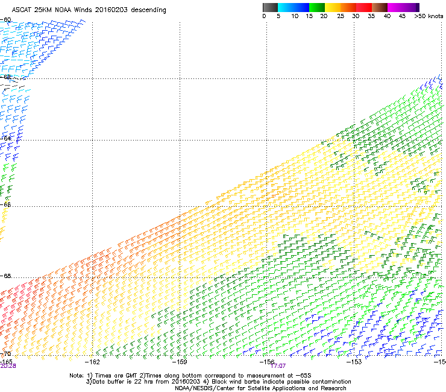Click the '25' legend scale value
This screenshot has height=392, width=446.
pyautogui.click(x=341, y=16)
